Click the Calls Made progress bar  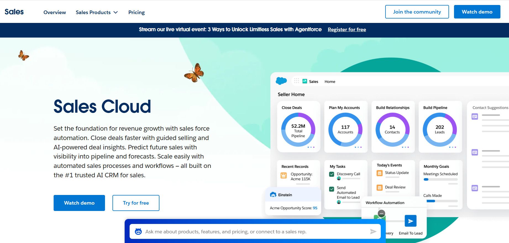click(442, 201)
